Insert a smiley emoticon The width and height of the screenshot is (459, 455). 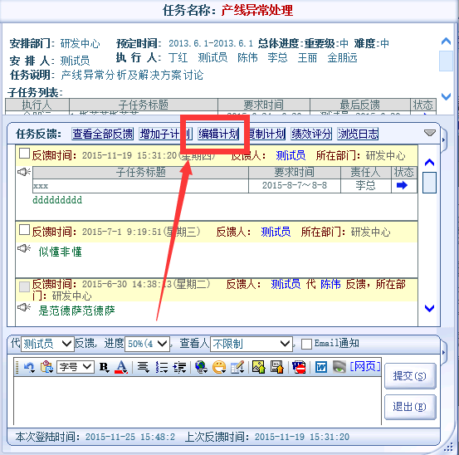219,367
